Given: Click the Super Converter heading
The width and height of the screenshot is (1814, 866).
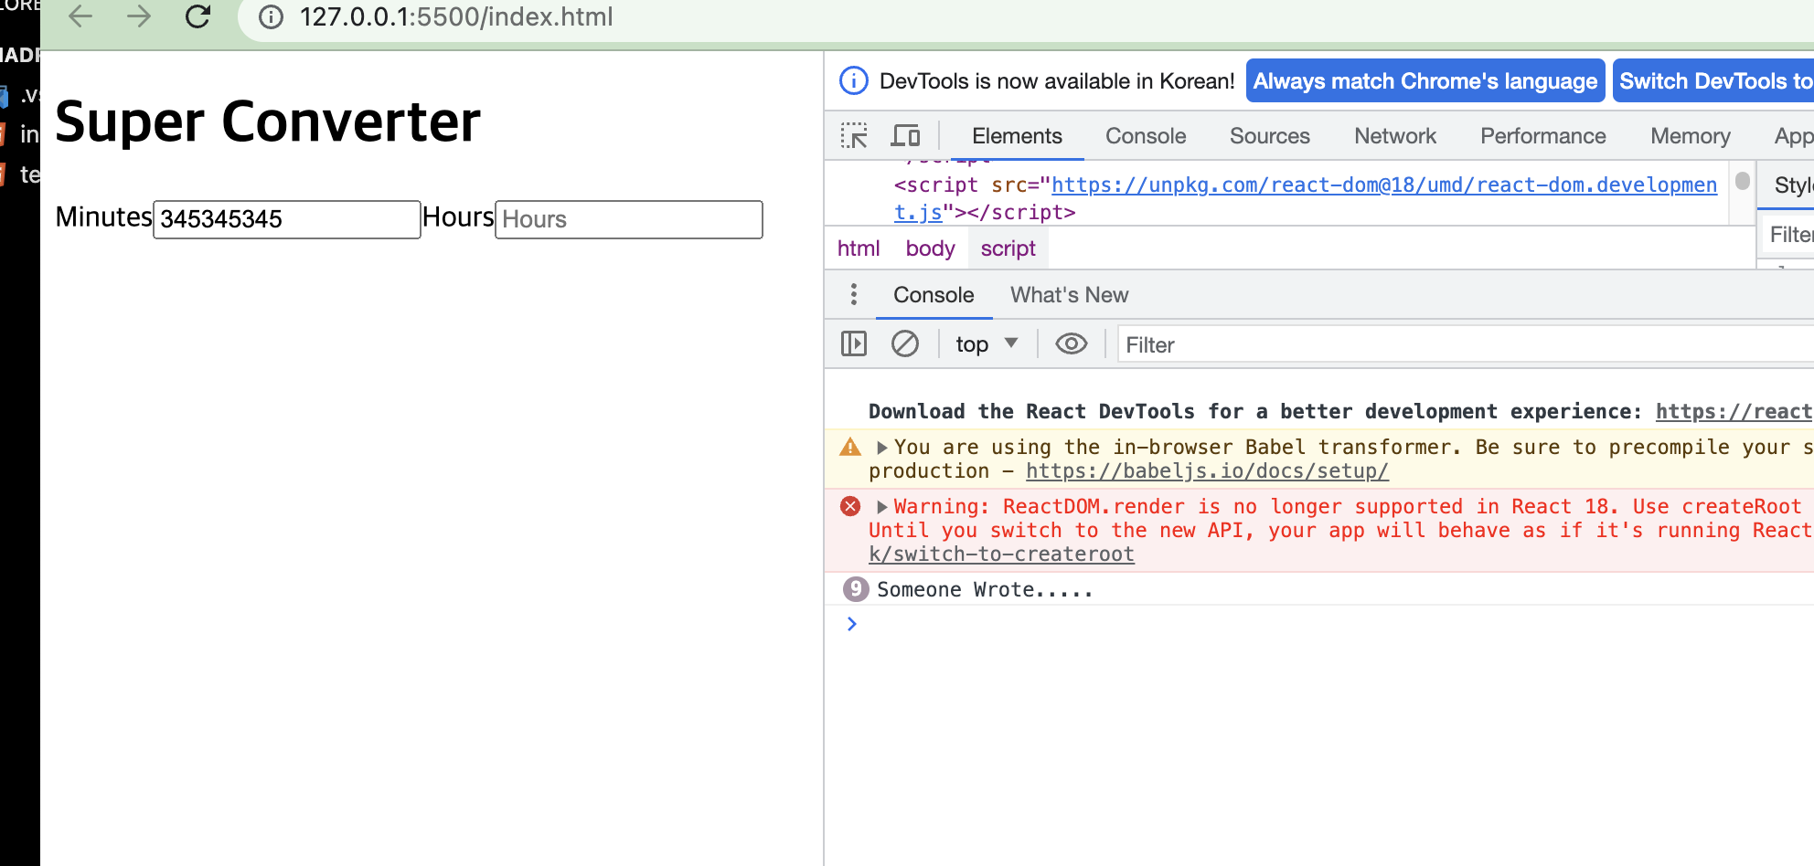Looking at the screenshot, I should pos(268,121).
